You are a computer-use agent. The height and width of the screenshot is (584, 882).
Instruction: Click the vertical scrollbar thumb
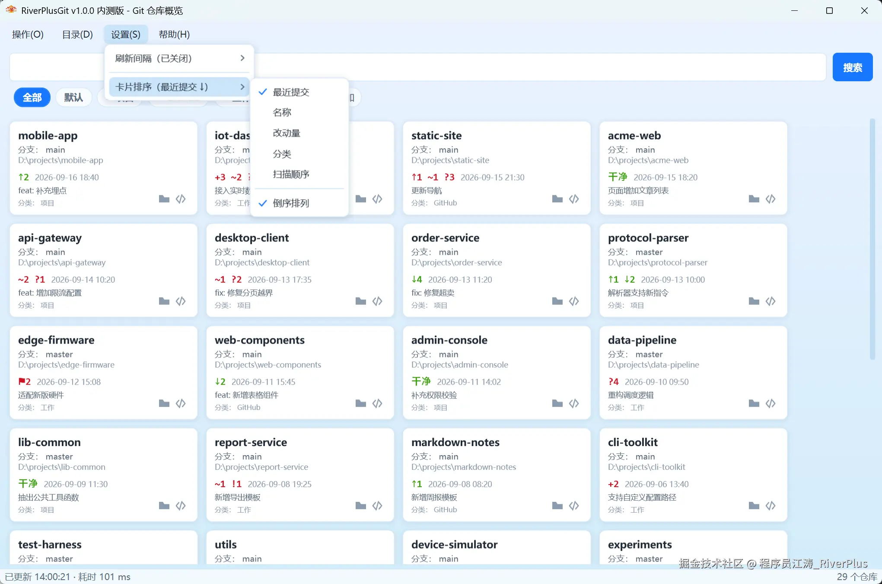[872, 239]
